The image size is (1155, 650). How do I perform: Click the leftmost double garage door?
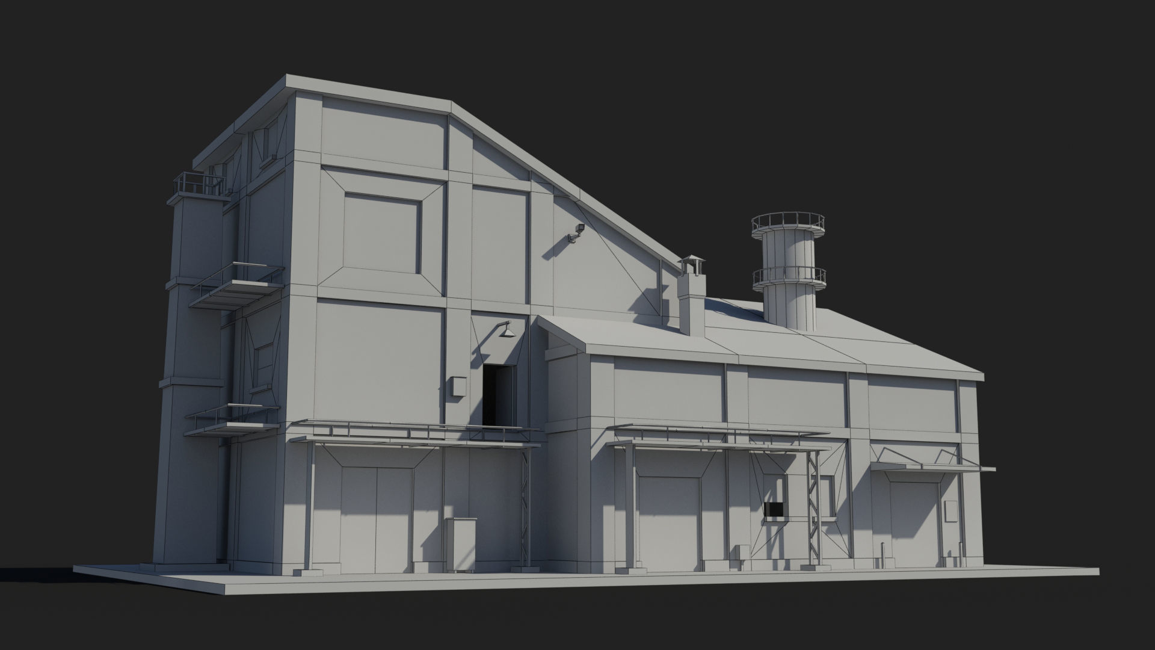377,521
